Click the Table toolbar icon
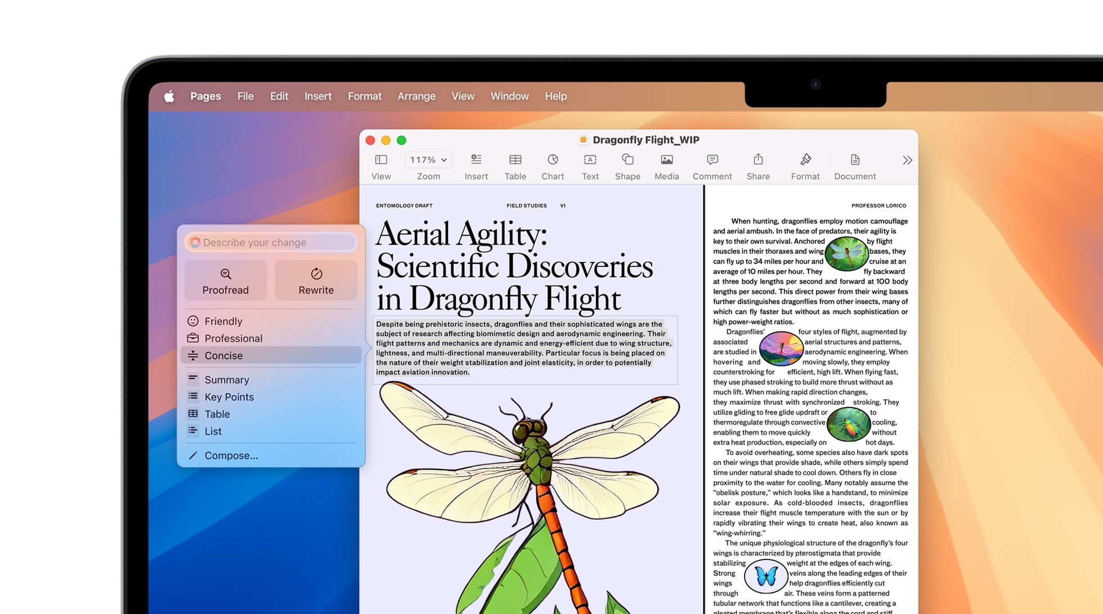Image resolution: width=1103 pixels, height=614 pixels. (x=515, y=160)
